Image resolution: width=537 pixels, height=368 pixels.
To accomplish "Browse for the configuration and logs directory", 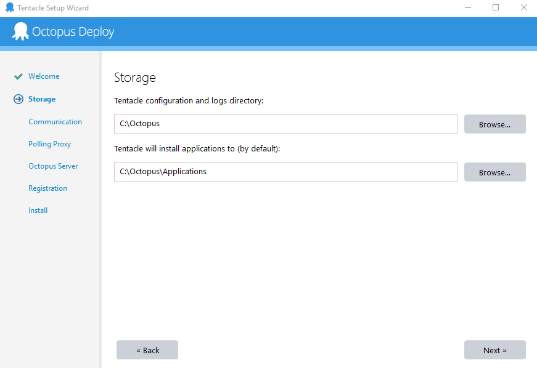I will (x=495, y=124).
